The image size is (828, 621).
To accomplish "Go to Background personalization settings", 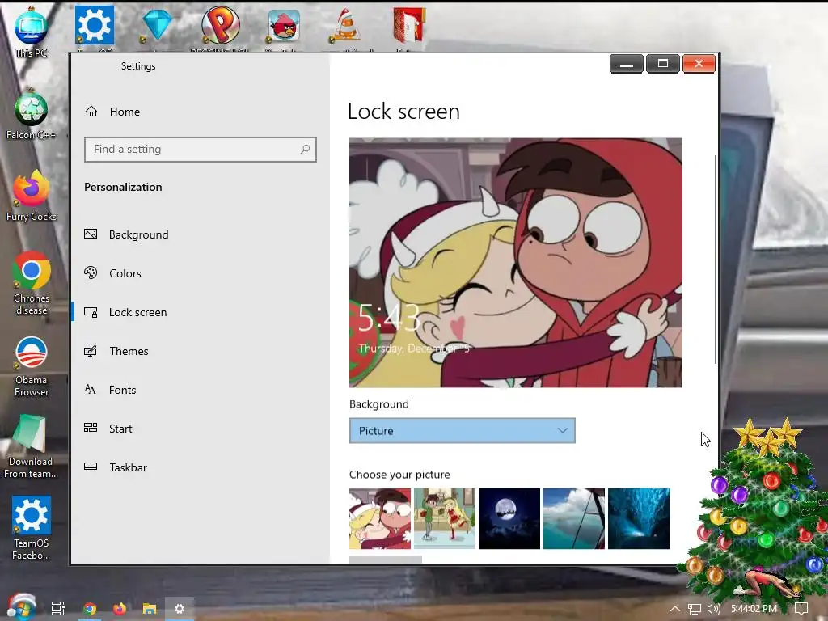I will pos(138,234).
